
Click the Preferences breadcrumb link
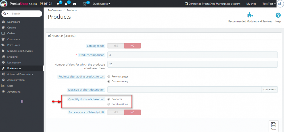click(x=55, y=10)
